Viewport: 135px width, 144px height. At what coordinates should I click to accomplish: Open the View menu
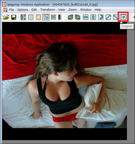[62, 10]
